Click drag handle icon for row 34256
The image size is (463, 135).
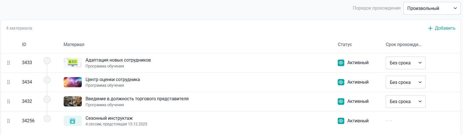pyautogui.click(x=9, y=121)
